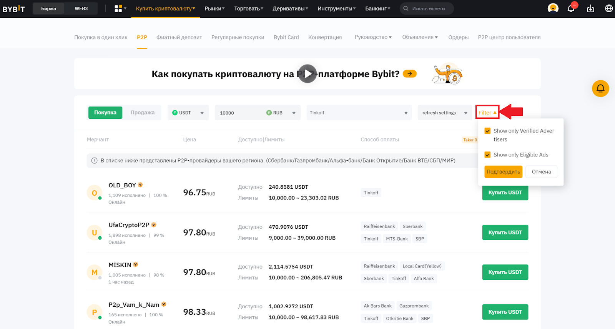615x329 pixels.
Task: Expand the Объявления submenu
Action: click(420, 37)
